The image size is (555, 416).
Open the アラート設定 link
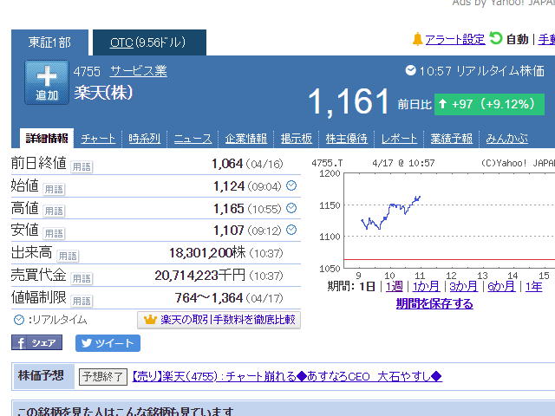(x=454, y=39)
